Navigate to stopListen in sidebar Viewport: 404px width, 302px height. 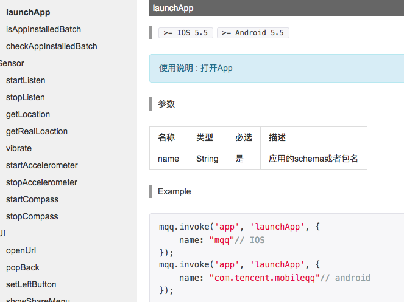26,97
